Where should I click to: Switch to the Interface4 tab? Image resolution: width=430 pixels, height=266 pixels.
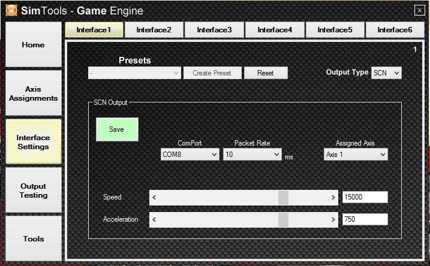pyautogui.click(x=275, y=29)
